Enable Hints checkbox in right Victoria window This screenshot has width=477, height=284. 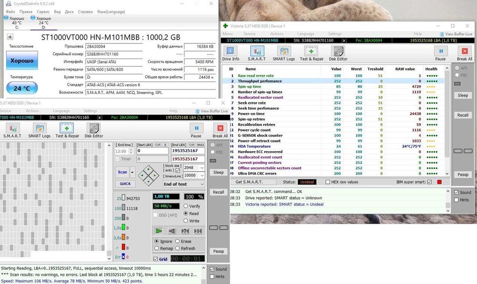456,200
